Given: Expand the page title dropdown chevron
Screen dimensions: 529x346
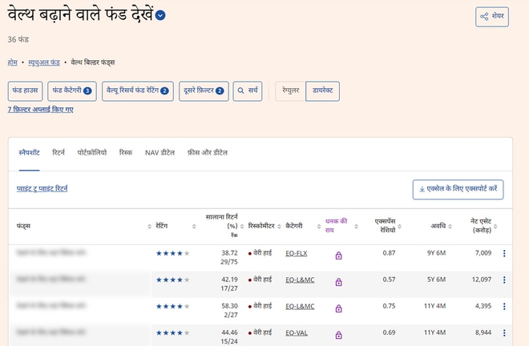Looking at the screenshot, I should tap(161, 15).
